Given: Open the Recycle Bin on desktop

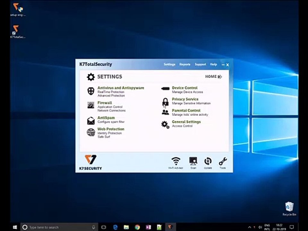Looking at the screenshot, I should click(x=289, y=209).
